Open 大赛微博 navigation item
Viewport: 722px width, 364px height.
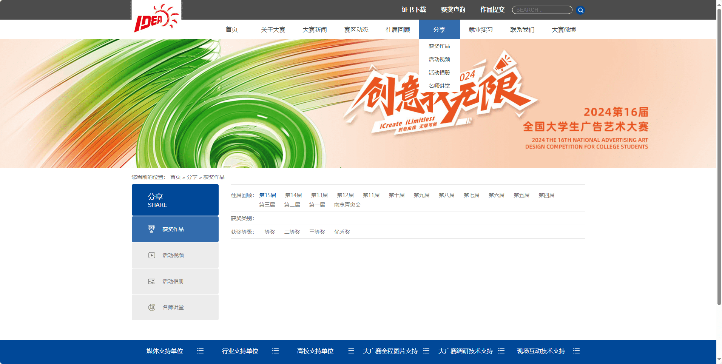(x=564, y=29)
